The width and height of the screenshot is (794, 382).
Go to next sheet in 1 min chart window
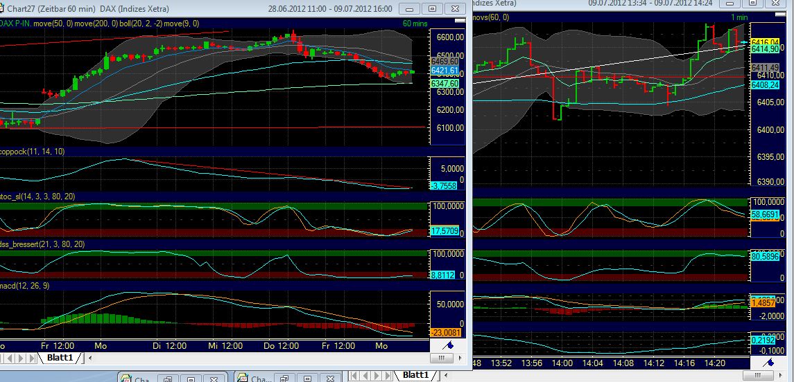click(377, 376)
